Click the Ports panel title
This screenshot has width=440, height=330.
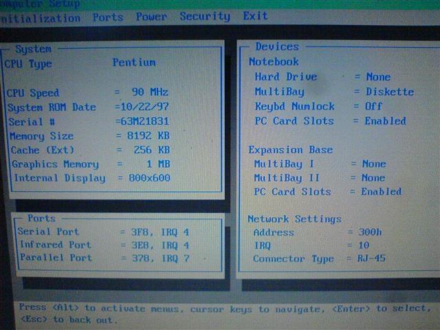coord(41,219)
